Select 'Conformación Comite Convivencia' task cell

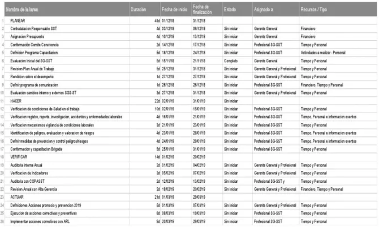(35, 45)
